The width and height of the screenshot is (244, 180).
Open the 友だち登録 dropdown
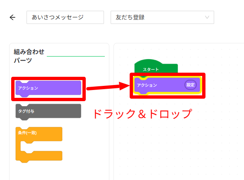(x=162, y=17)
